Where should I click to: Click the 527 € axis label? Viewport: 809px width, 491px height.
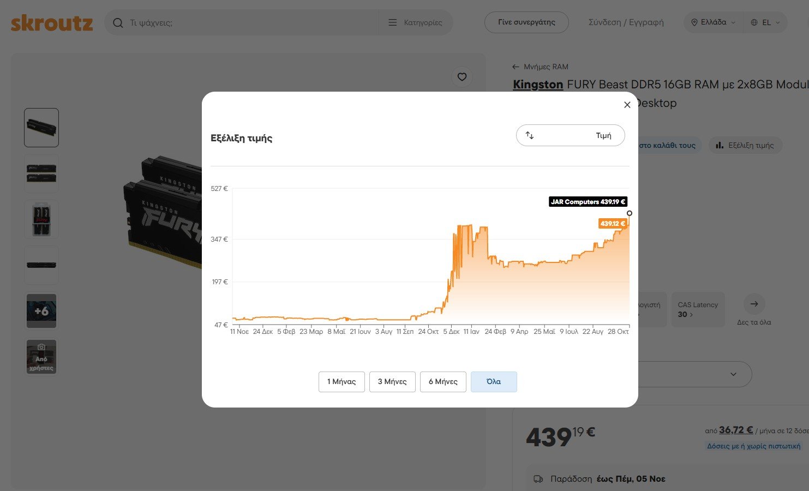(219, 189)
